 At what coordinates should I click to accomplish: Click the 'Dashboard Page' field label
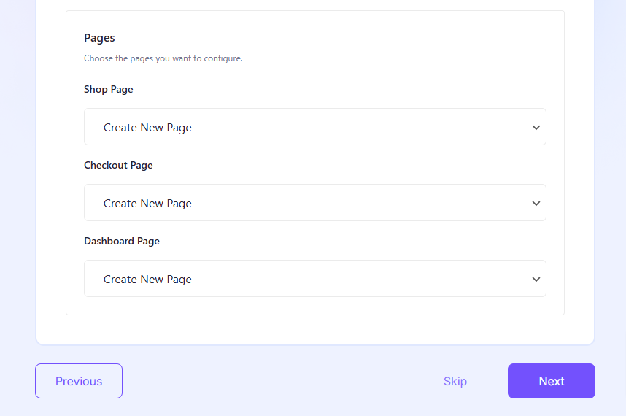click(x=122, y=241)
